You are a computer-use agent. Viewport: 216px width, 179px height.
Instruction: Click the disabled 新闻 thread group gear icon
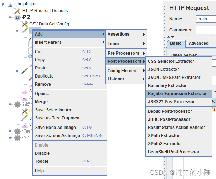coord(18,105)
